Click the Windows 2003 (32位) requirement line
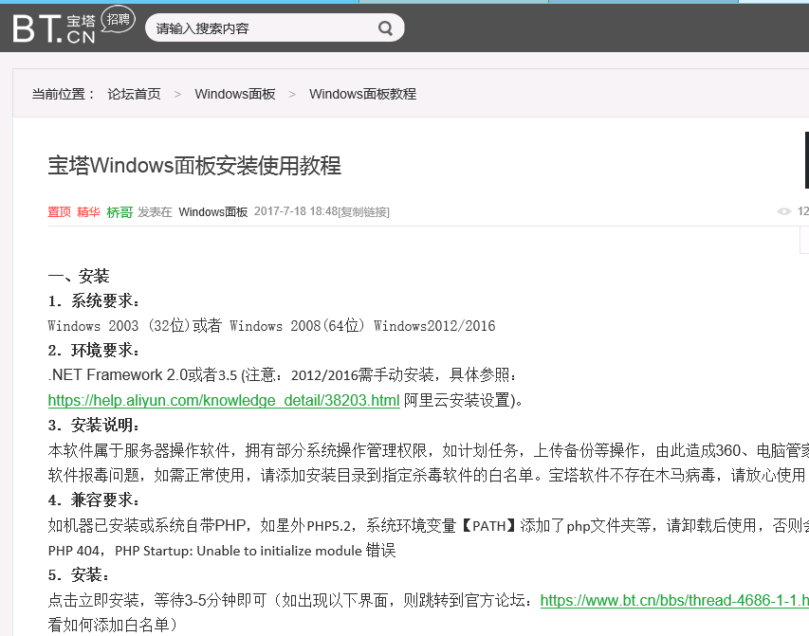Viewport: 809px width, 636px height. click(x=271, y=326)
